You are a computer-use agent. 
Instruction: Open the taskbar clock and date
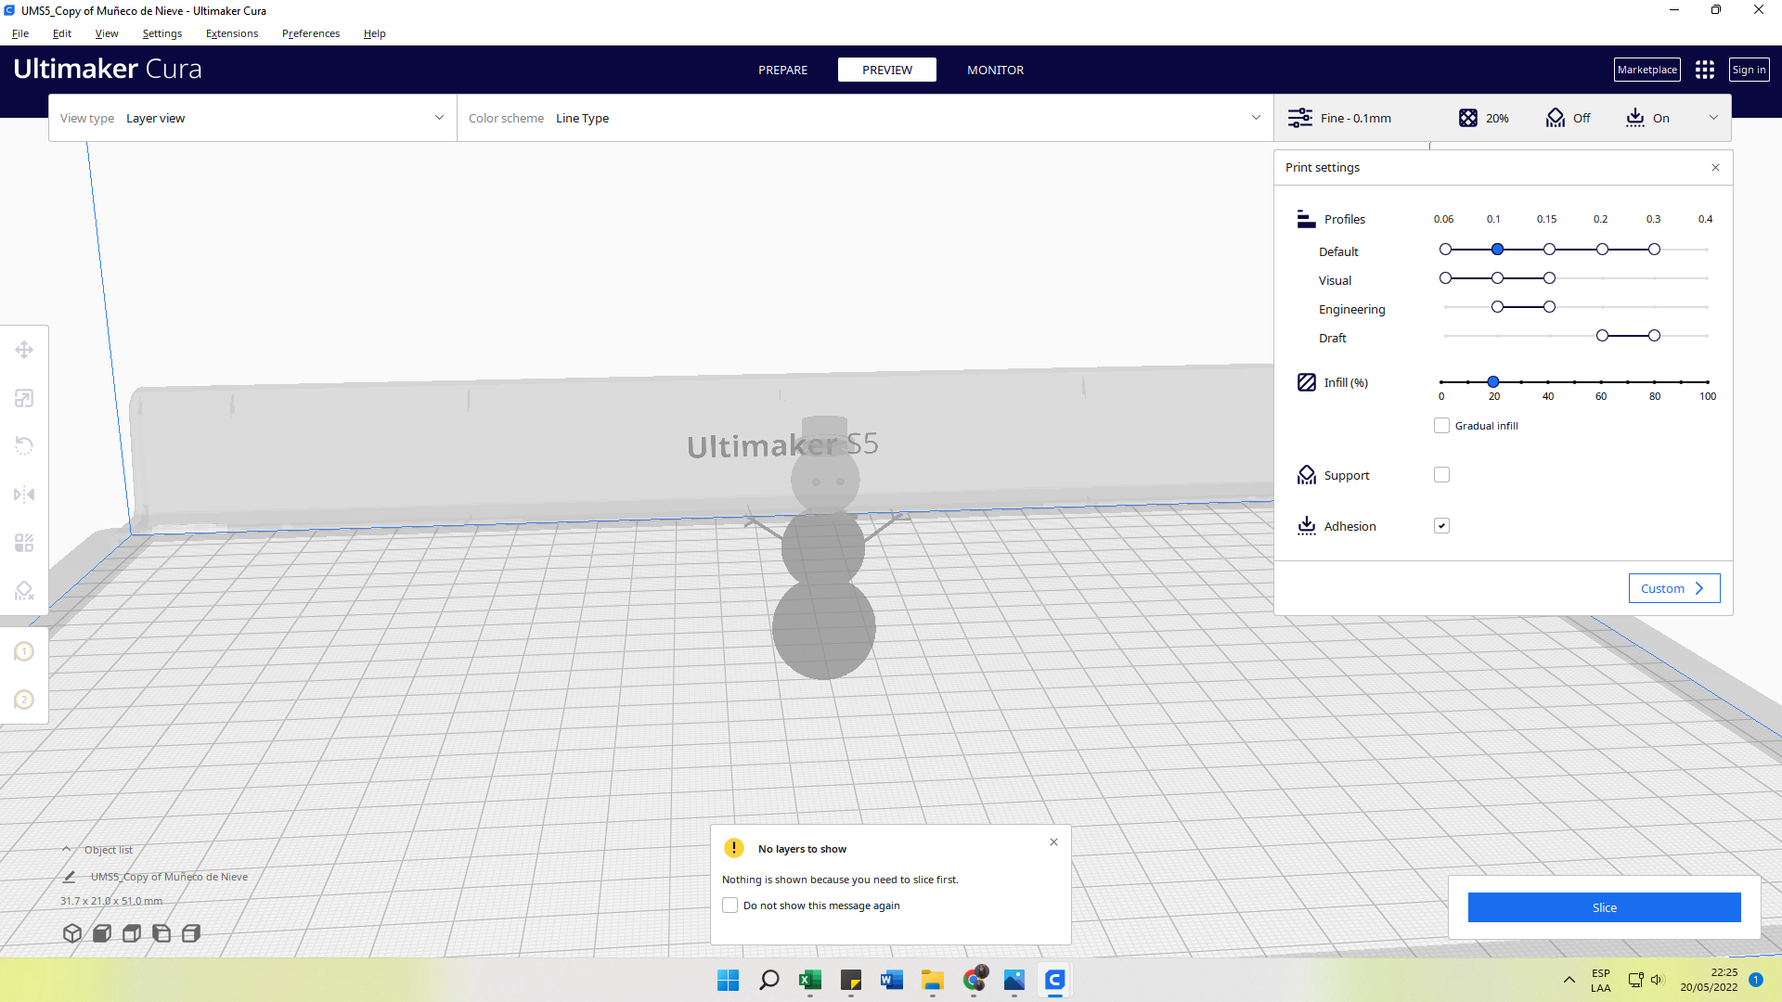click(1709, 980)
